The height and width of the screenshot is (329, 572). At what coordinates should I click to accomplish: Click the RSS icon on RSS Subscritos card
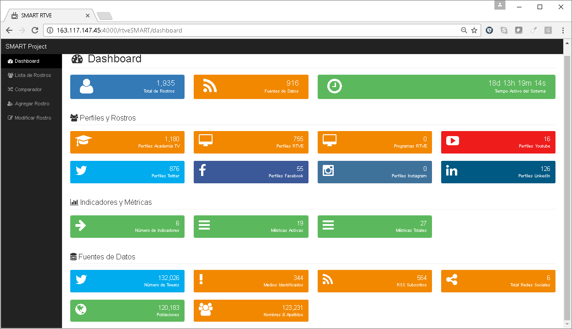[x=328, y=280]
